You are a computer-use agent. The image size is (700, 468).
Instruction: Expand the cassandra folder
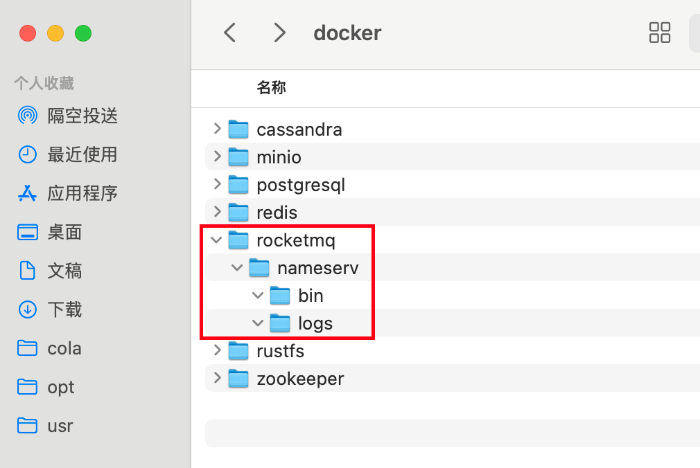218,129
